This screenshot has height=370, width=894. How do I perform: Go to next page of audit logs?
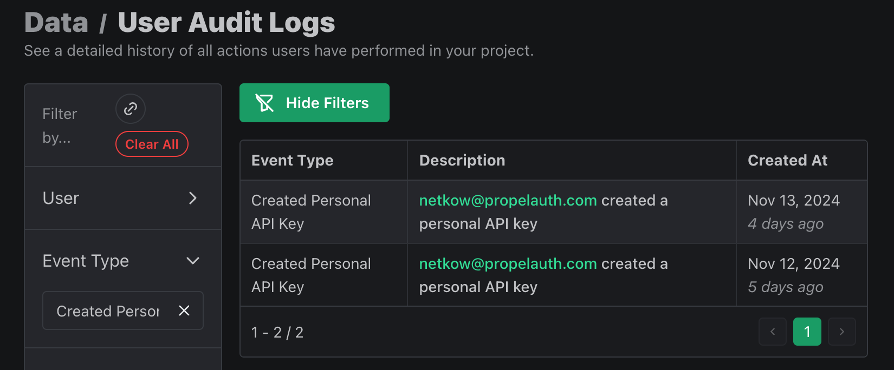click(x=842, y=332)
